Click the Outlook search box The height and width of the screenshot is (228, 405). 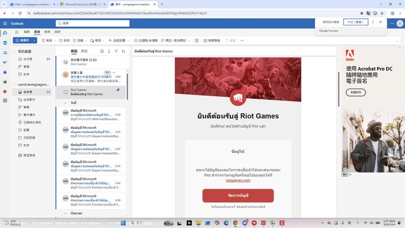[x=92, y=23]
